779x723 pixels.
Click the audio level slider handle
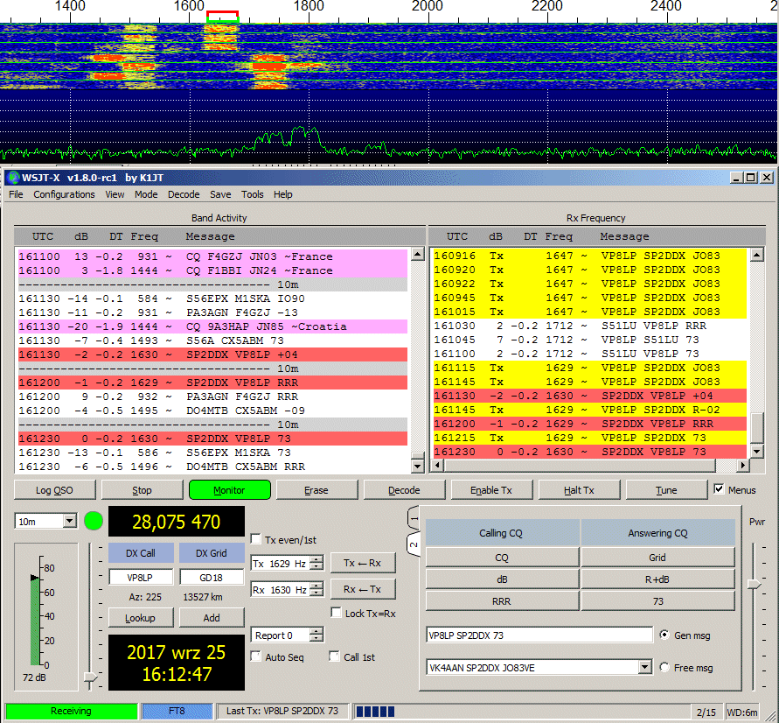coord(90,677)
